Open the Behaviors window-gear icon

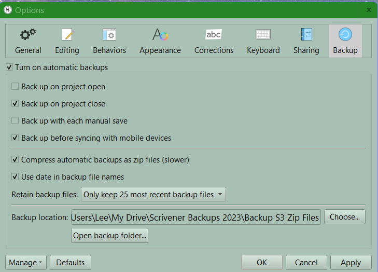(x=109, y=35)
